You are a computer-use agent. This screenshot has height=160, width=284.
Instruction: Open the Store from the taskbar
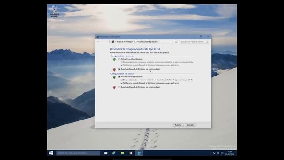pyautogui.click(x=130, y=153)
